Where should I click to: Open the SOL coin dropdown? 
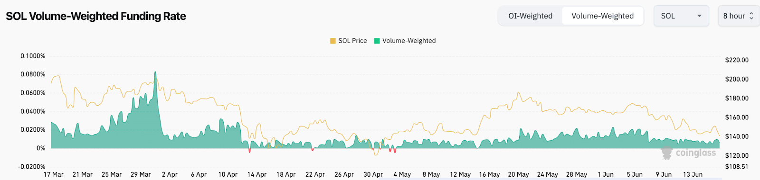point(681,16)
